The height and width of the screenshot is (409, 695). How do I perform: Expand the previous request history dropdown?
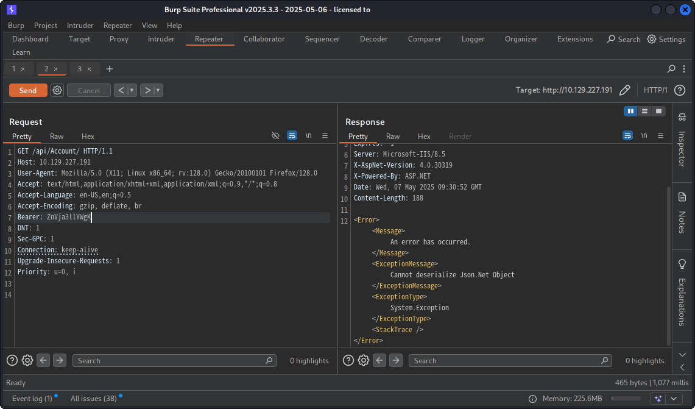click(x=132, y=90)
